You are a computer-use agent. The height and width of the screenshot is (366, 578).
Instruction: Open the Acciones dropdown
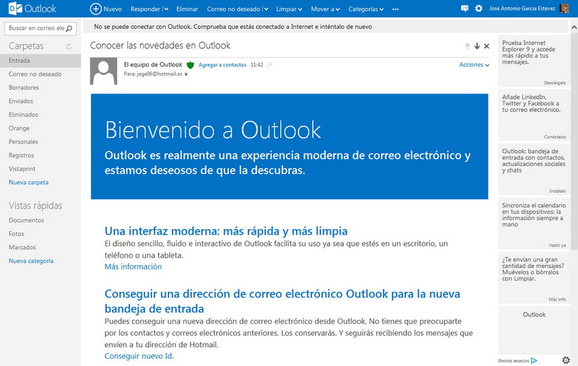click(474, 65)
